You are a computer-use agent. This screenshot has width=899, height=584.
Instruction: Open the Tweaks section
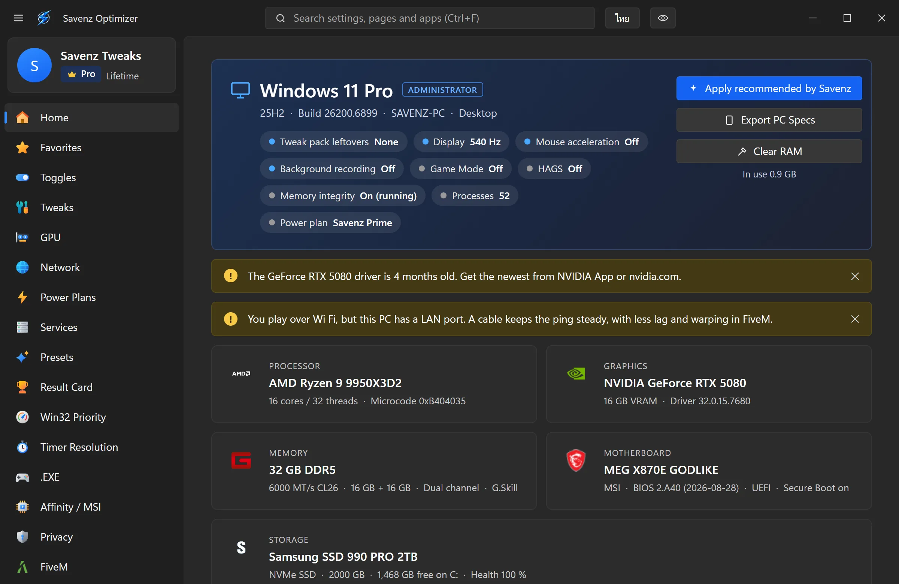(91, 207)
